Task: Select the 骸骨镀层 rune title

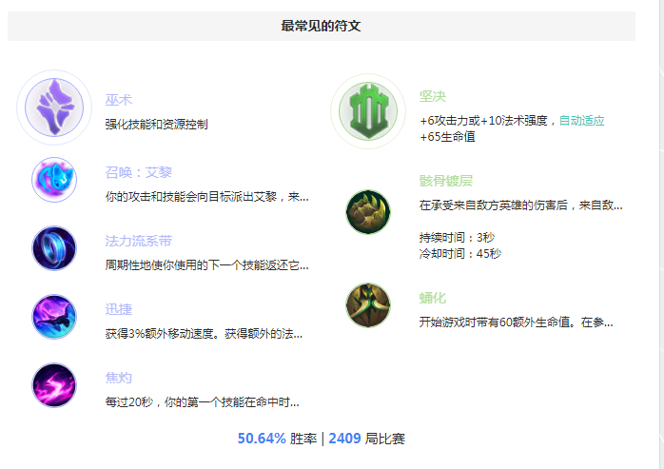Action: 446,181
